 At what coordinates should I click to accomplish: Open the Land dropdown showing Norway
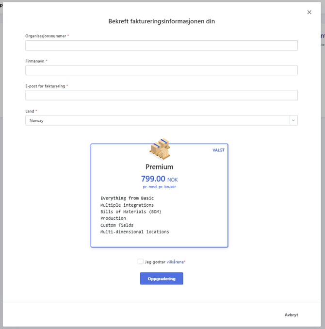click(x=157, y=120)
